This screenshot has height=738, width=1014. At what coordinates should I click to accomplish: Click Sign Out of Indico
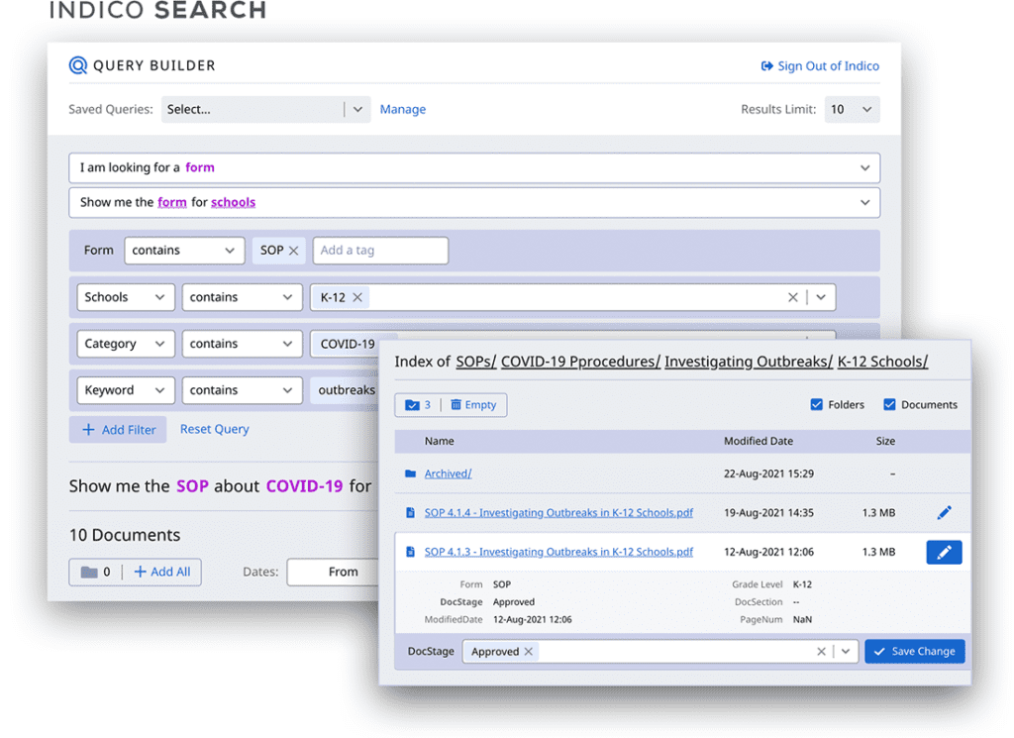[820, 66]
